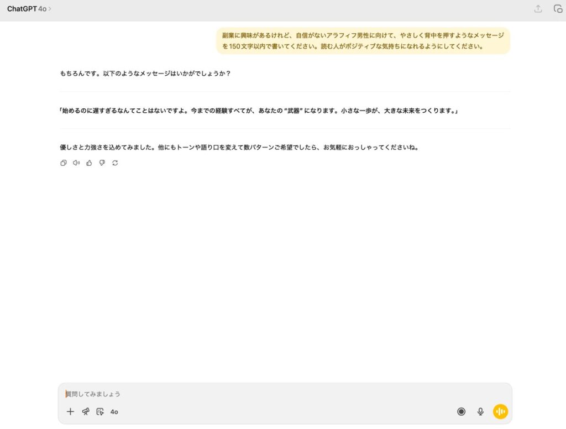
Task: Copy the ChatGPT response text
Action: click(64, 163)
